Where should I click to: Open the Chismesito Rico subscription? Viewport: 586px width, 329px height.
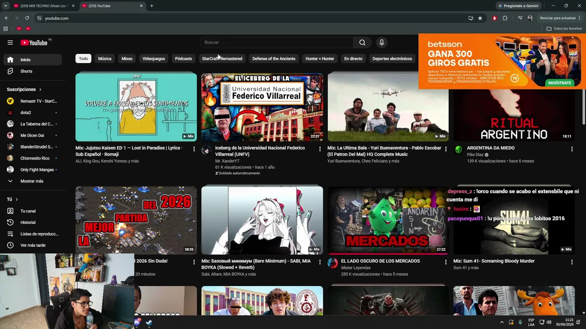(33, 158)
